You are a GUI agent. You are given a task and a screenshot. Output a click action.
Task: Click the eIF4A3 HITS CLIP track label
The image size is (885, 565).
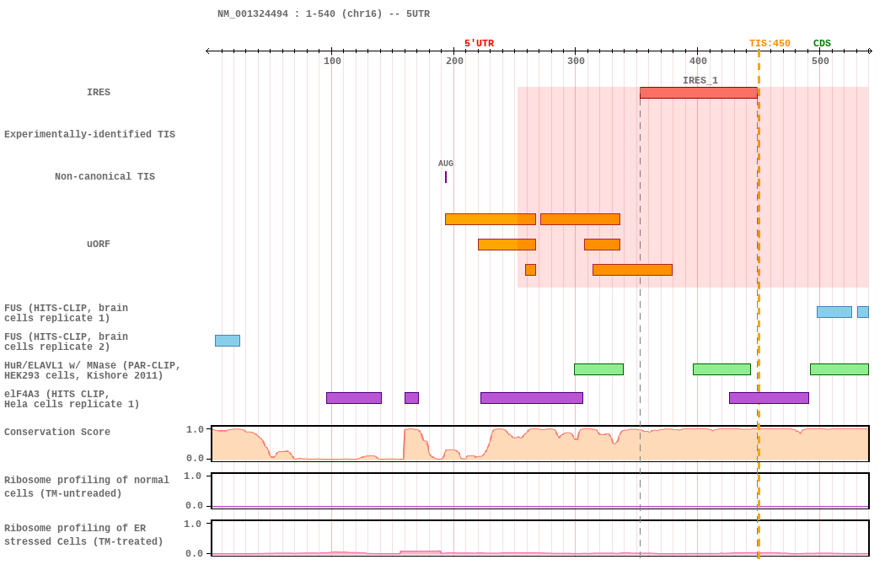click(72, 399)
